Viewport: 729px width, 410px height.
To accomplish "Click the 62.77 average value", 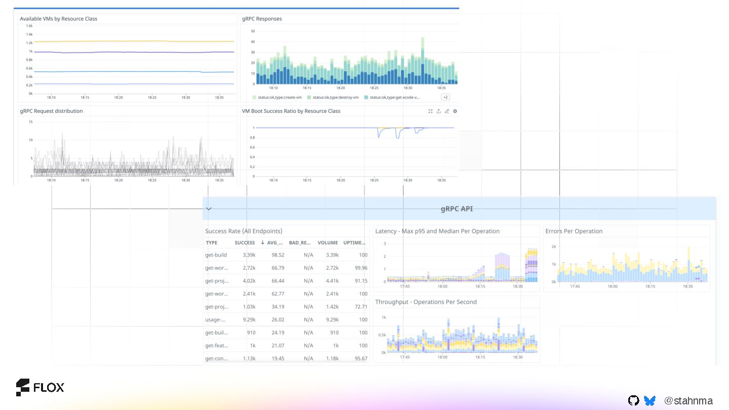I will pyautogui.click(x=278, y=294).
